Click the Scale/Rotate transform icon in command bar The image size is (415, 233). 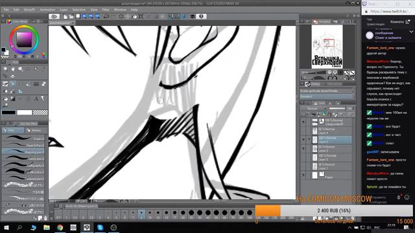tap(141, 16)
